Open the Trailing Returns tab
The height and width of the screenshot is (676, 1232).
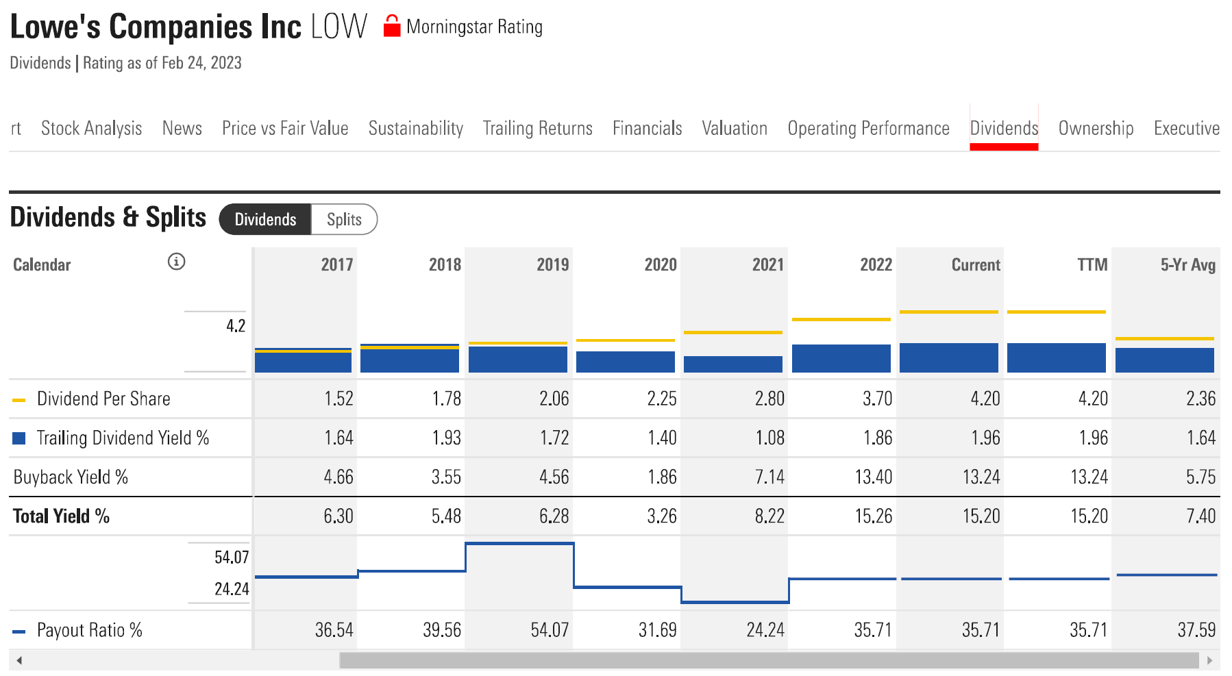(x=538, y=128)
